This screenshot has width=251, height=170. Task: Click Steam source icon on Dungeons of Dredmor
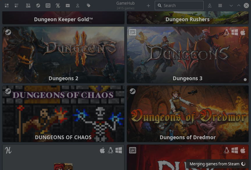pos(133,91)
